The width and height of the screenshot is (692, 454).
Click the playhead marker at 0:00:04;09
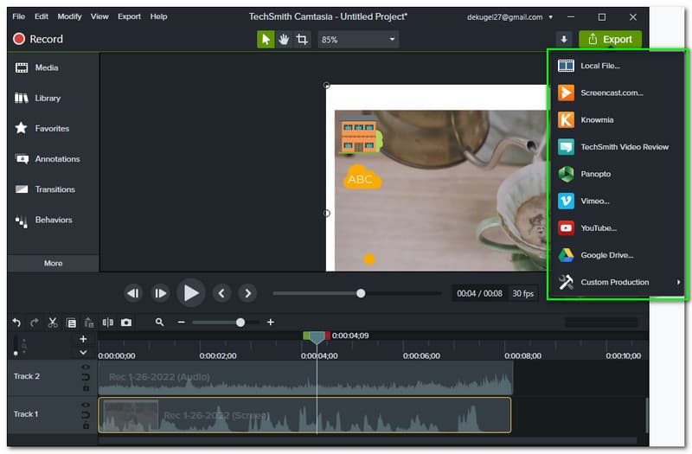click(317, 337)
